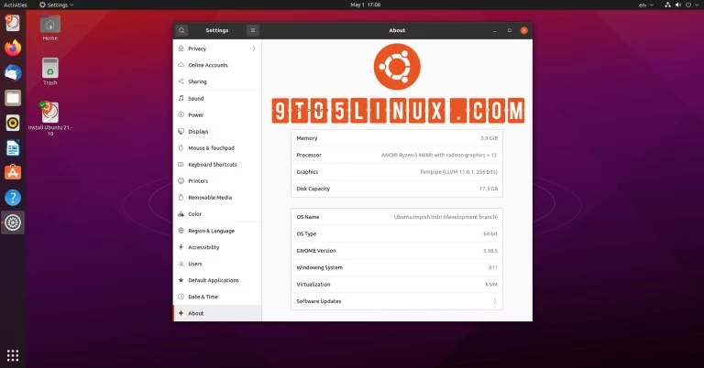Select Online Accounts in the sidebar
The image size is (704, 368).
click(x=207, y=65)
